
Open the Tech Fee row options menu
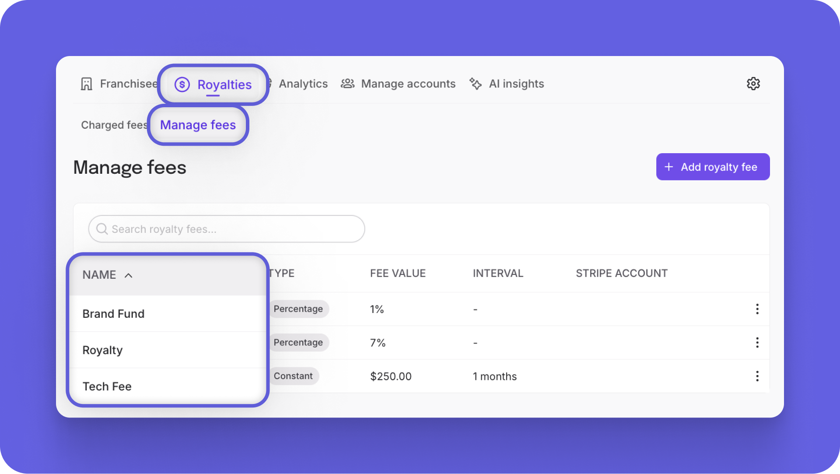pyautogui.click(x=757, y=376)
